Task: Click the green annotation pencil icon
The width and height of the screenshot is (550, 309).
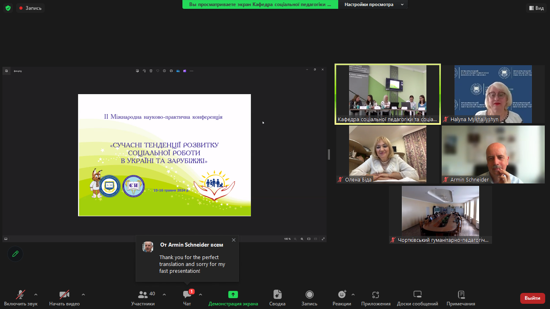Action: (x=15, y=254)
